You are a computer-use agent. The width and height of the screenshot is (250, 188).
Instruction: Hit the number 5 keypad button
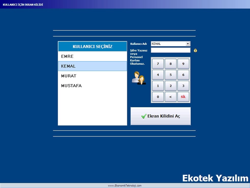point(170,75)
